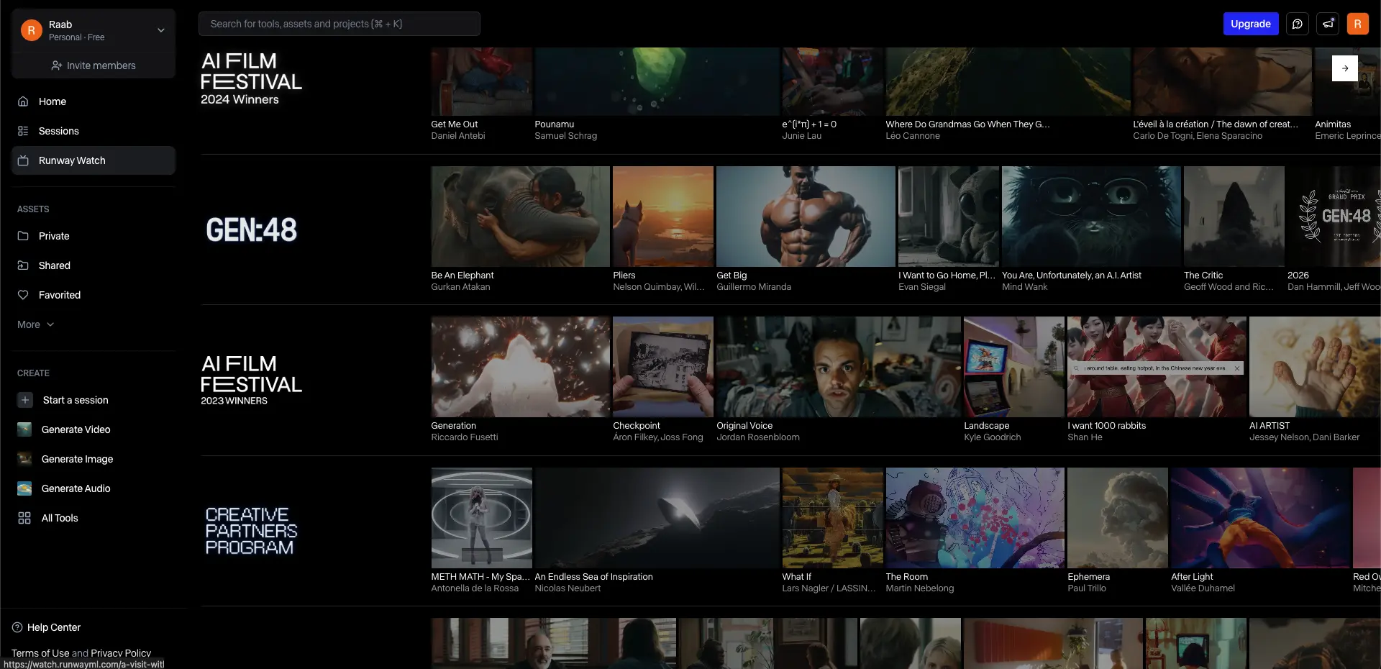Open the Pliers sunset thumbnail
The width and height of the screenshot is (1381, 669).
pyautogui.click(x=663, y=217)
